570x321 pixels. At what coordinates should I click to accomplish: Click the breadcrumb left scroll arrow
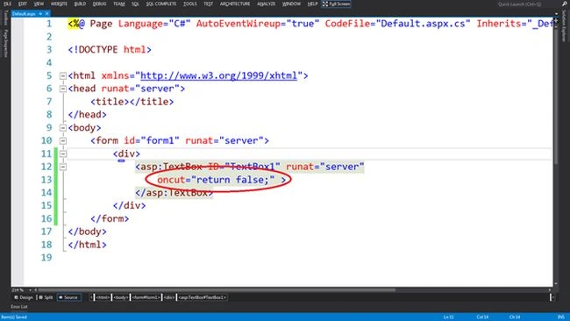(91, 297)
